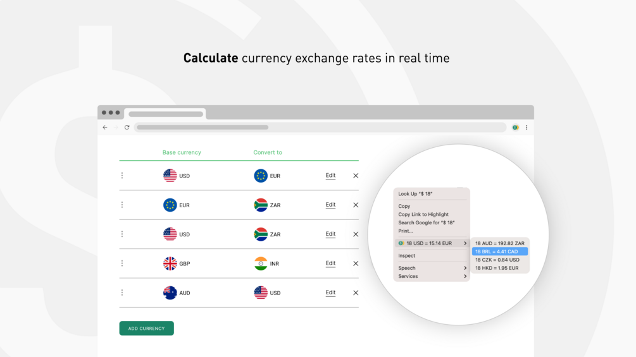Click the browser back arrow

(105, 128)
